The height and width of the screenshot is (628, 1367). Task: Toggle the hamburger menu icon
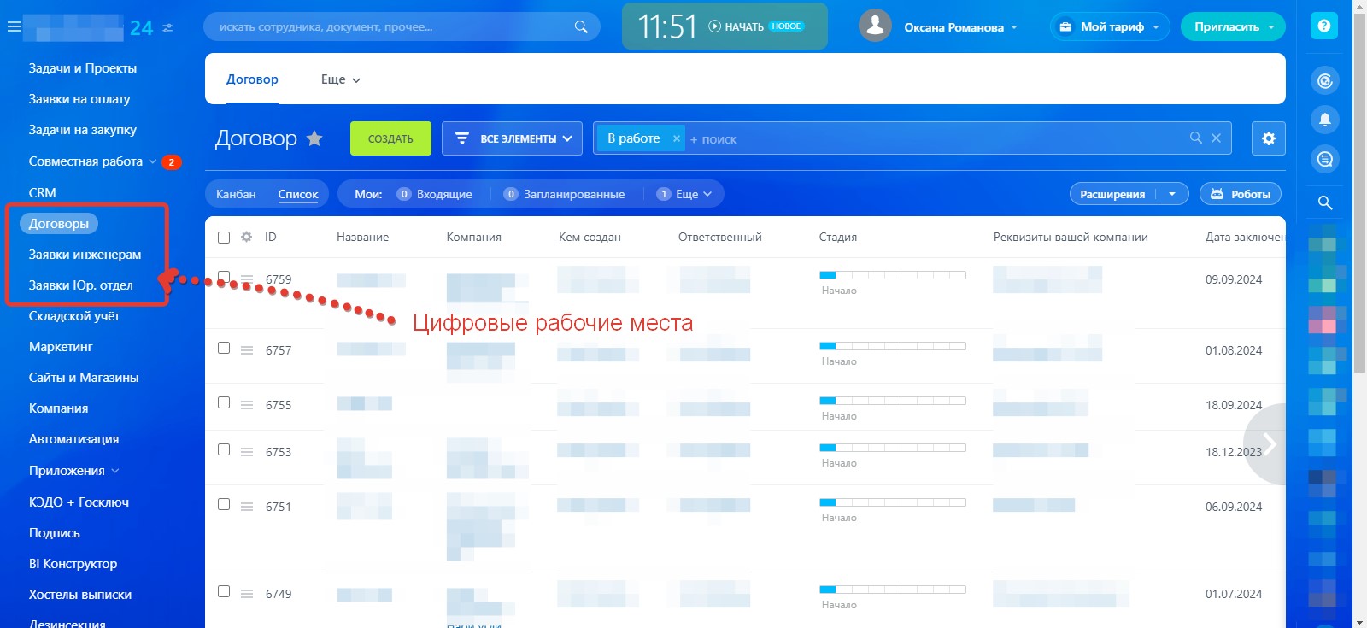point(14,27)
